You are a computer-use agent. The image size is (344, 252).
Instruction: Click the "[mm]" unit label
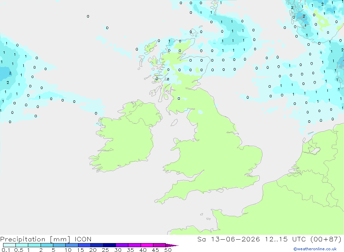(x=60, y=239)
